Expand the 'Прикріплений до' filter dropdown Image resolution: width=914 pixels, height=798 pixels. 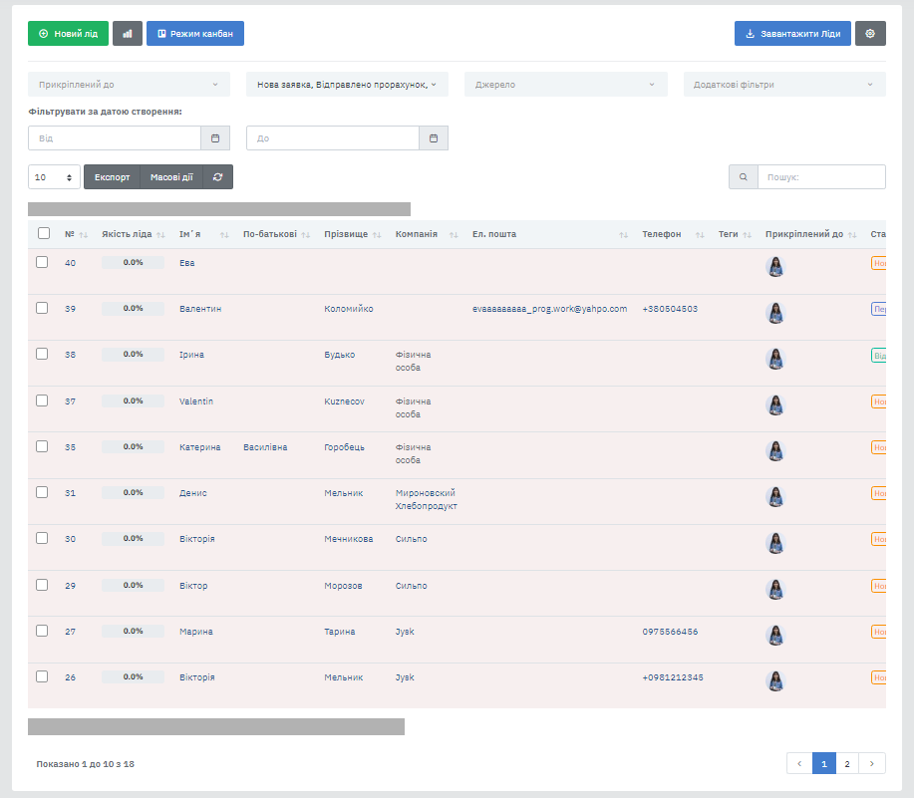coord(129,85)
